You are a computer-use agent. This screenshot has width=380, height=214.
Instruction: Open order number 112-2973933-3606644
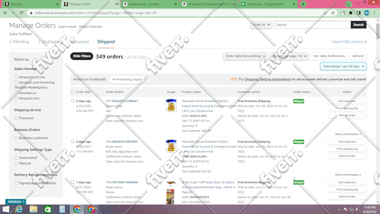click(122, 182)
